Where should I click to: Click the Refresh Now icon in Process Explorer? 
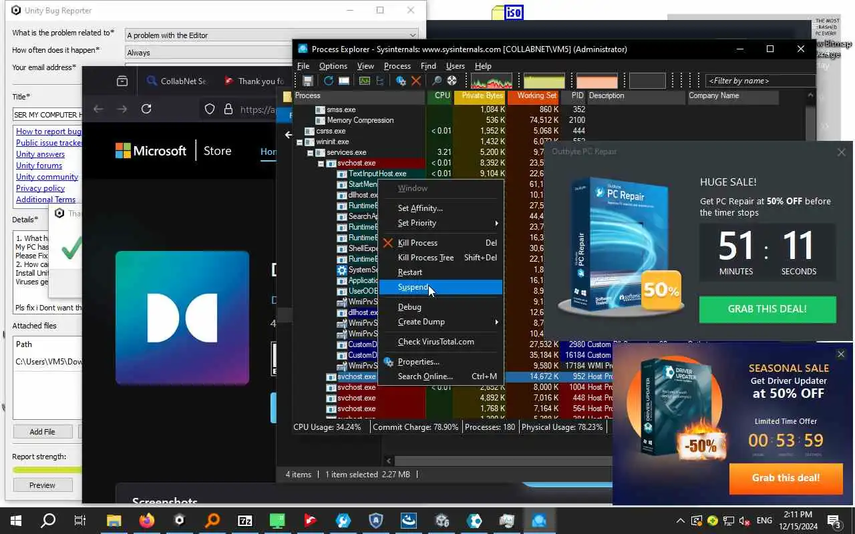pyautogui.click(x=329, y=81)
